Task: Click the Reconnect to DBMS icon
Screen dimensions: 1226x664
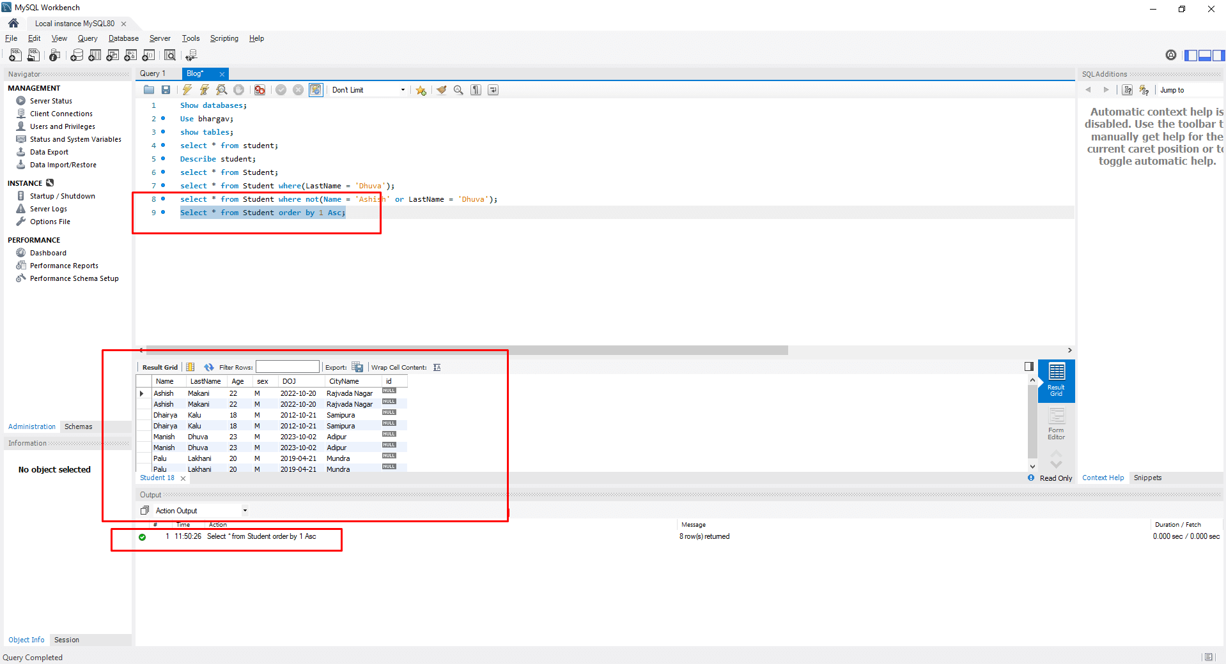Action: pos(190,56)
